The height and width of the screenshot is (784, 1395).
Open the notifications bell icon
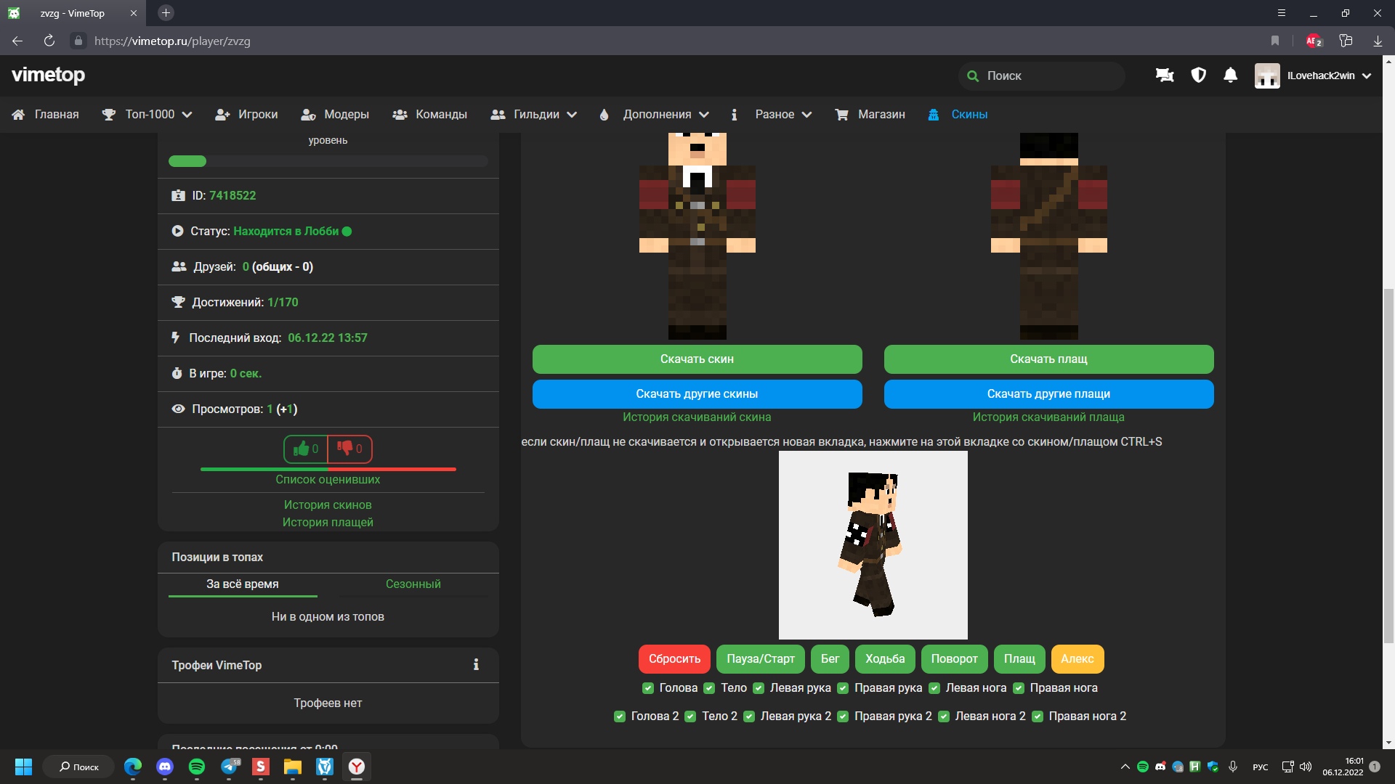1230,75
